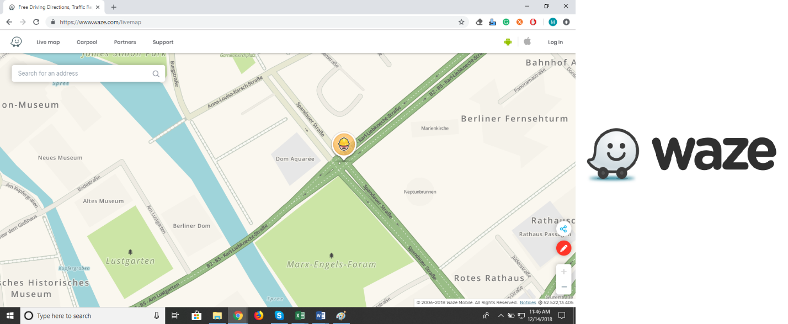788x324 pixels.
Task: Click the Waze logo in the header
Action: [16, 41]
